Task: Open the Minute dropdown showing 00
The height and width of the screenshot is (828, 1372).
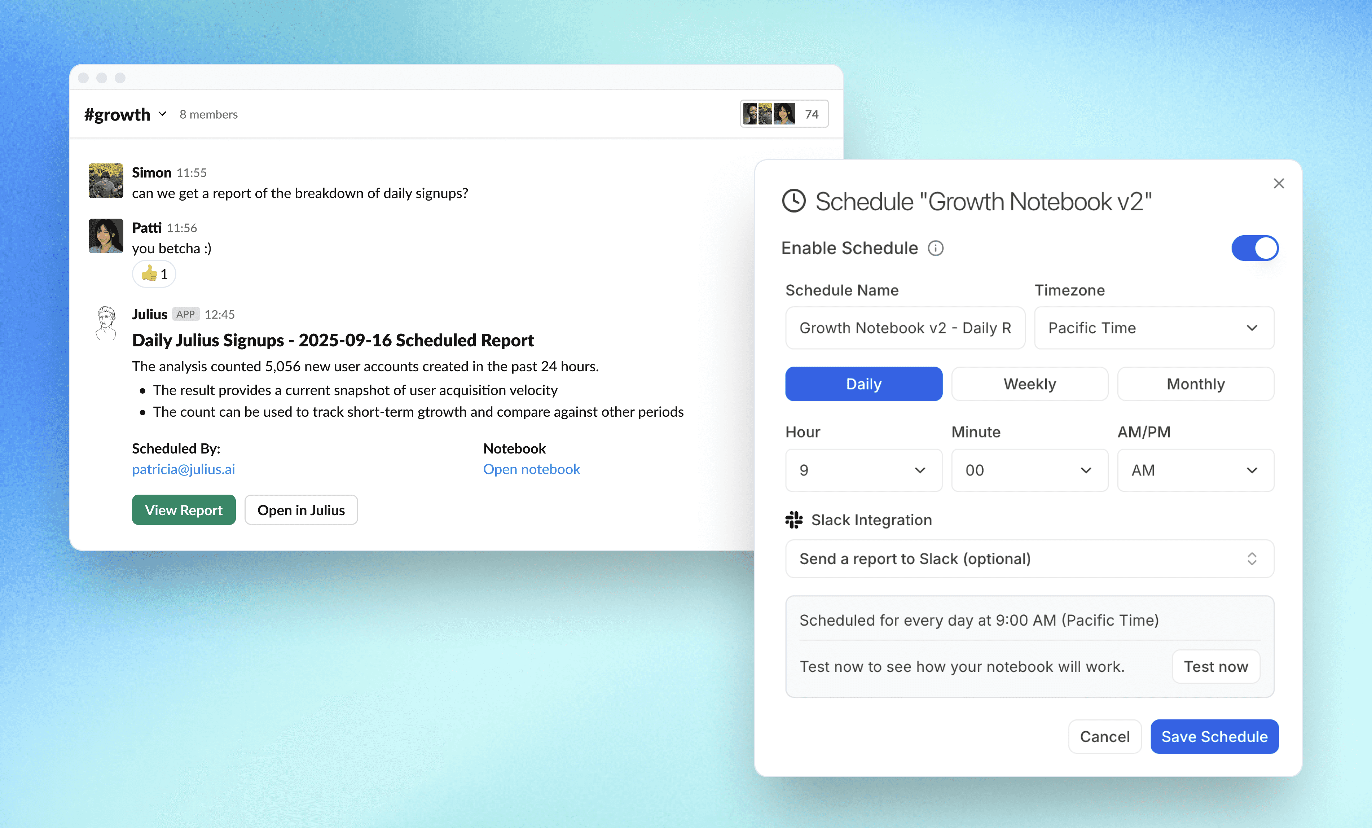Action: [1030, 470]
